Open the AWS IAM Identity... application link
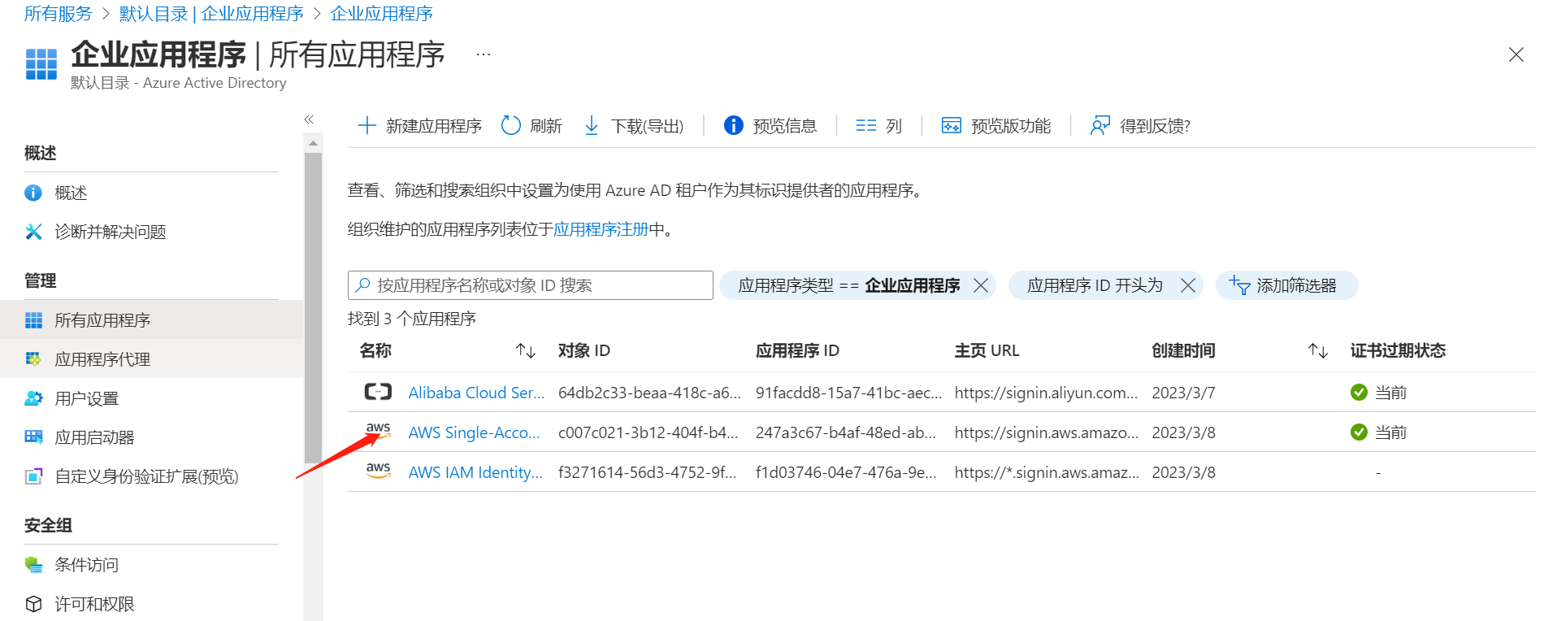1544x621 pixels. (x=475, y=472)
